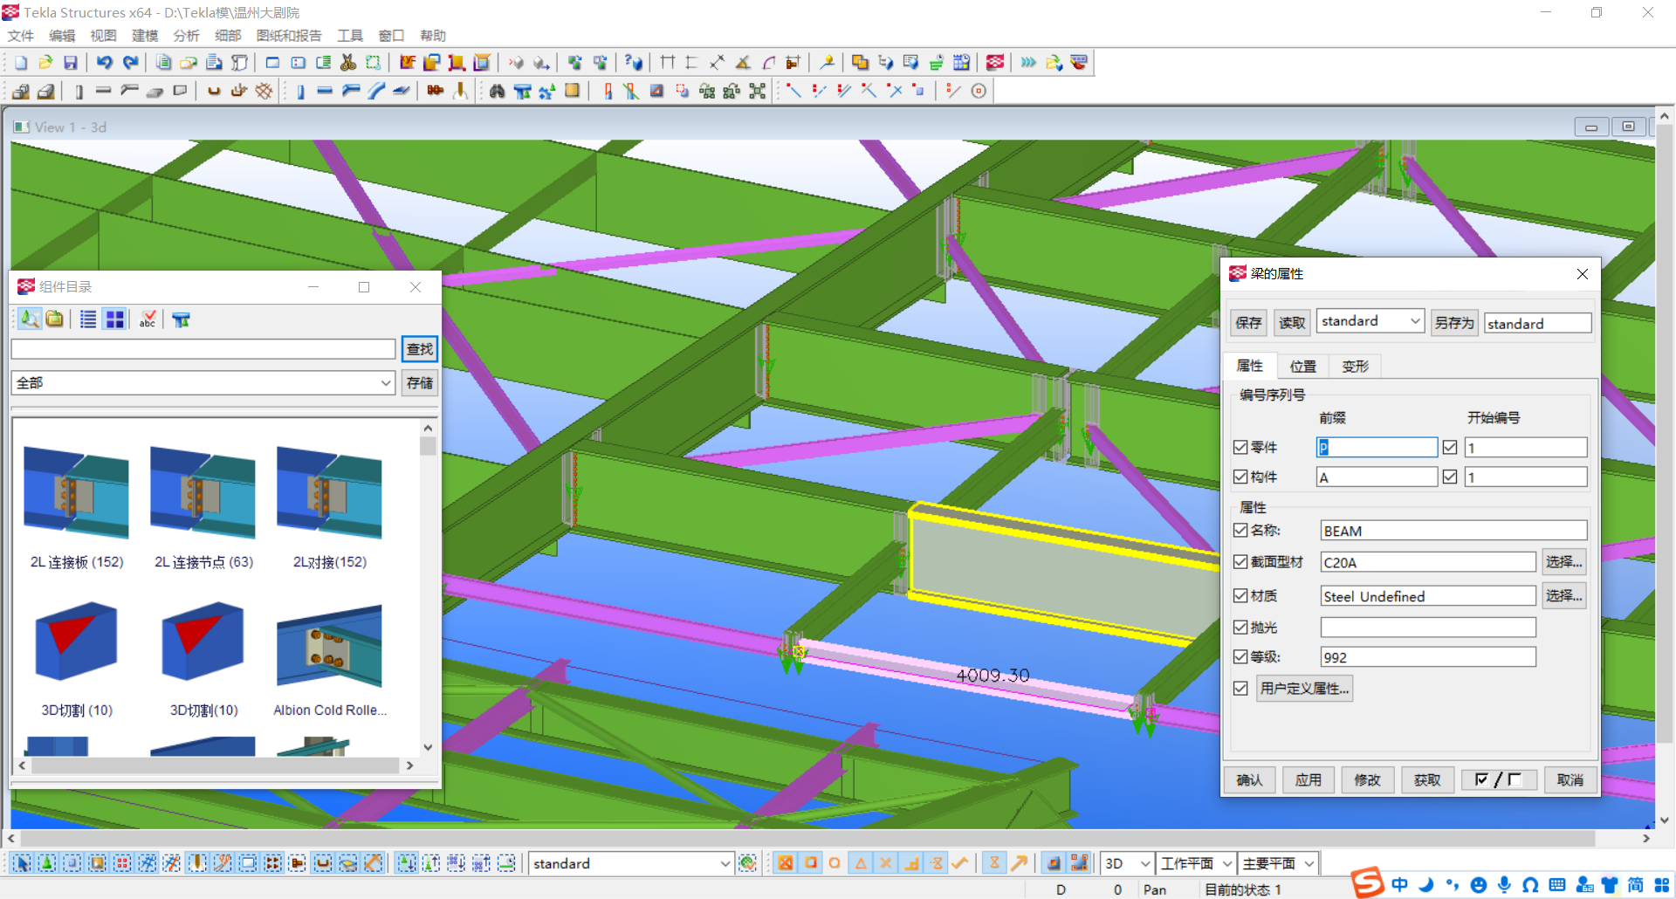Click the scroll-down arrow in component catalog
The image size is (1676, 899).
point(428,747)
